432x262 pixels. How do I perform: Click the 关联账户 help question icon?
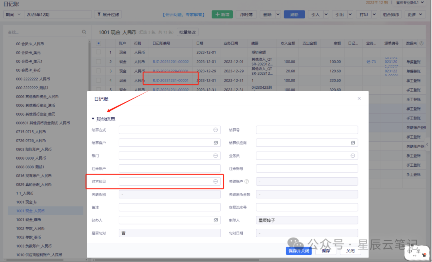[x=246, y=182]
